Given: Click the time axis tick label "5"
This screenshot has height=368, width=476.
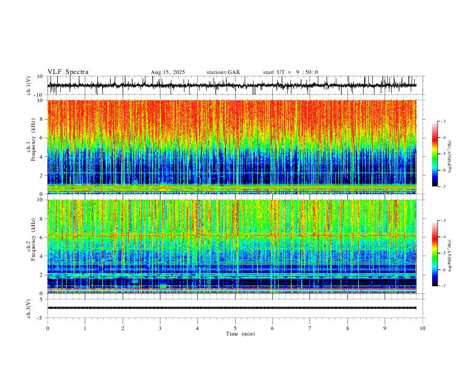Looking at the screenshot, I should tap(235, 328).
